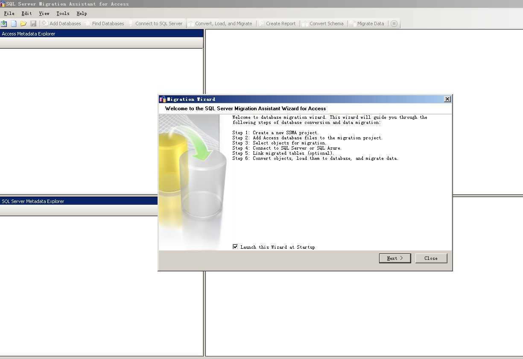Open the Edit menu
This screenshot has height=359, width=523.
point(26,13)
